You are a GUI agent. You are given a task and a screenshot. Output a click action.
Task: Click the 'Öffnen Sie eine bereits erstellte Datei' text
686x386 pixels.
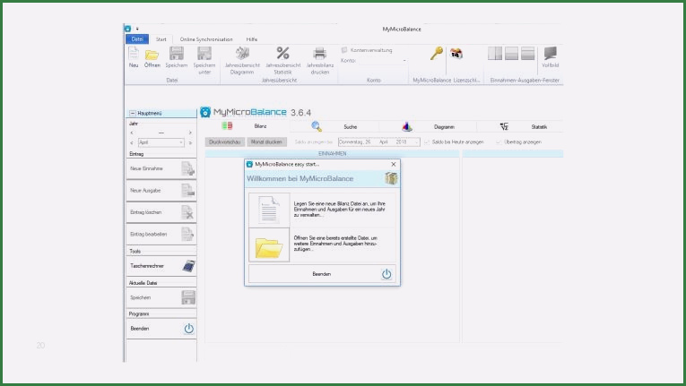(336, 244)
